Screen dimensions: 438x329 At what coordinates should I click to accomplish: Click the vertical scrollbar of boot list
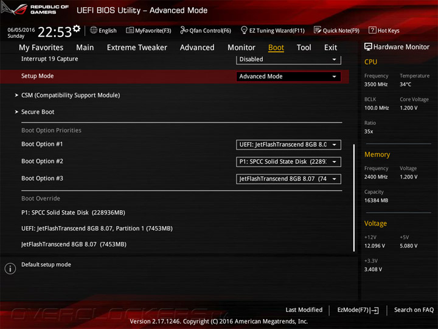[x=354, y=198]
